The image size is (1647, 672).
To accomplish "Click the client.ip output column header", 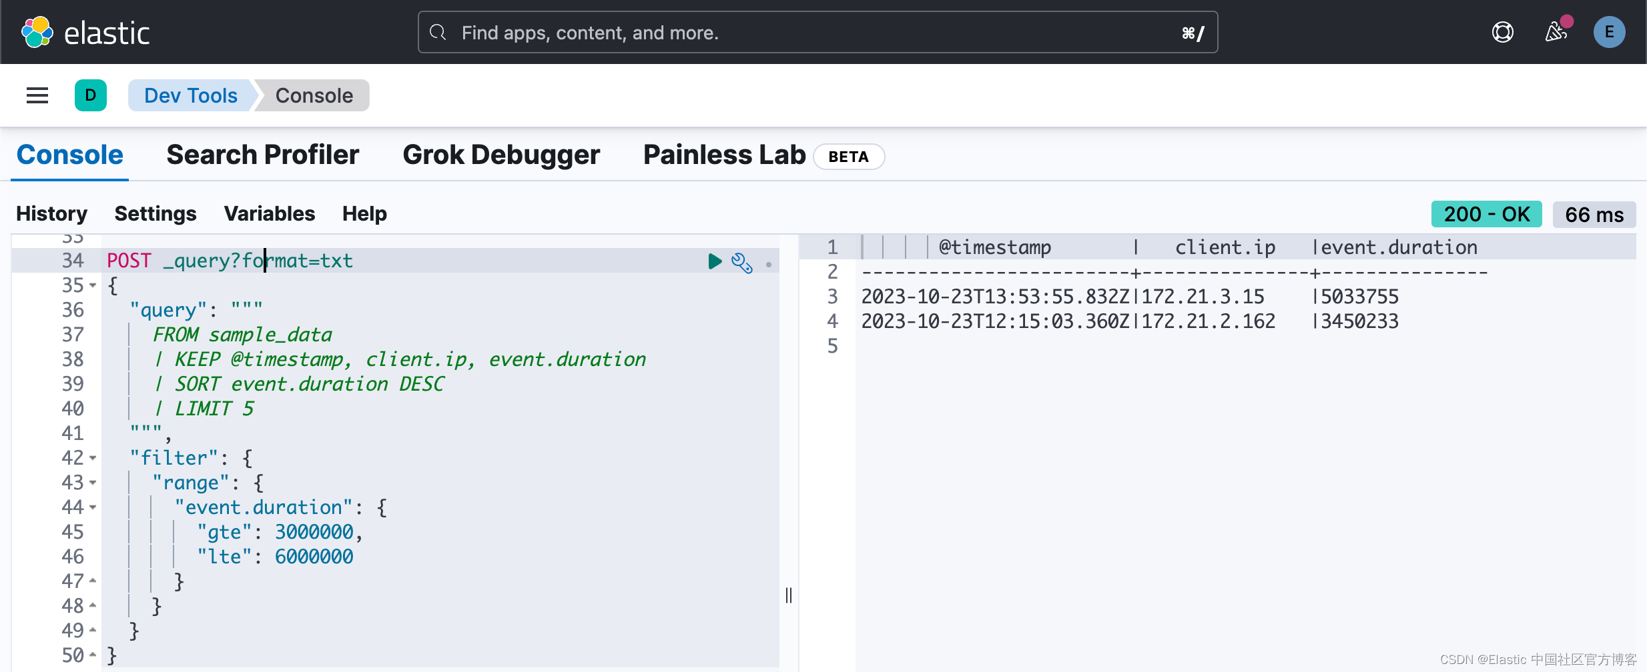I will 1225,247.
